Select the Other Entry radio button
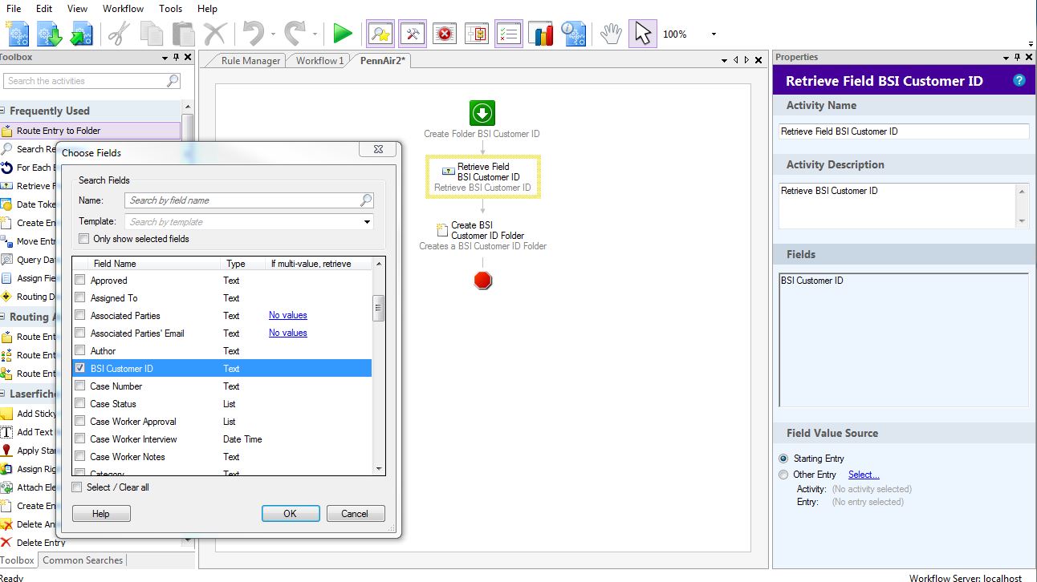Image resolution: width=1037 pixels, height=582 pixels. (x=783, y=475)
